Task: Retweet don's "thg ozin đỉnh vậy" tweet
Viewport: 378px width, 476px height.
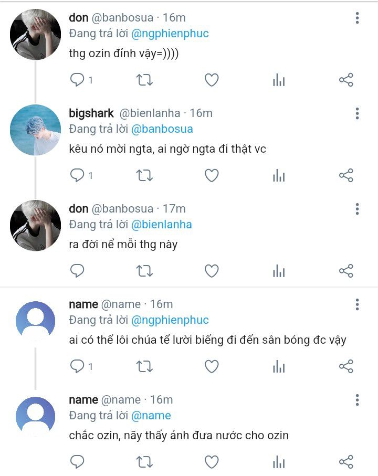Action: tap(144, 80)
